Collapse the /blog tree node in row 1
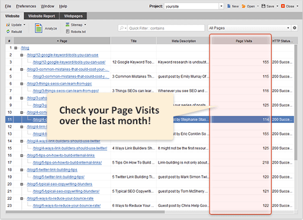The image size is (303, 220). click(15, 48)
